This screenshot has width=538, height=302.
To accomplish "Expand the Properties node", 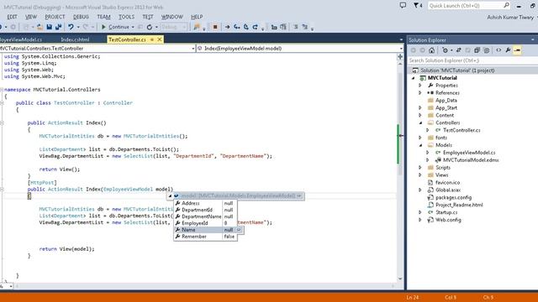I will pos(420,86).
